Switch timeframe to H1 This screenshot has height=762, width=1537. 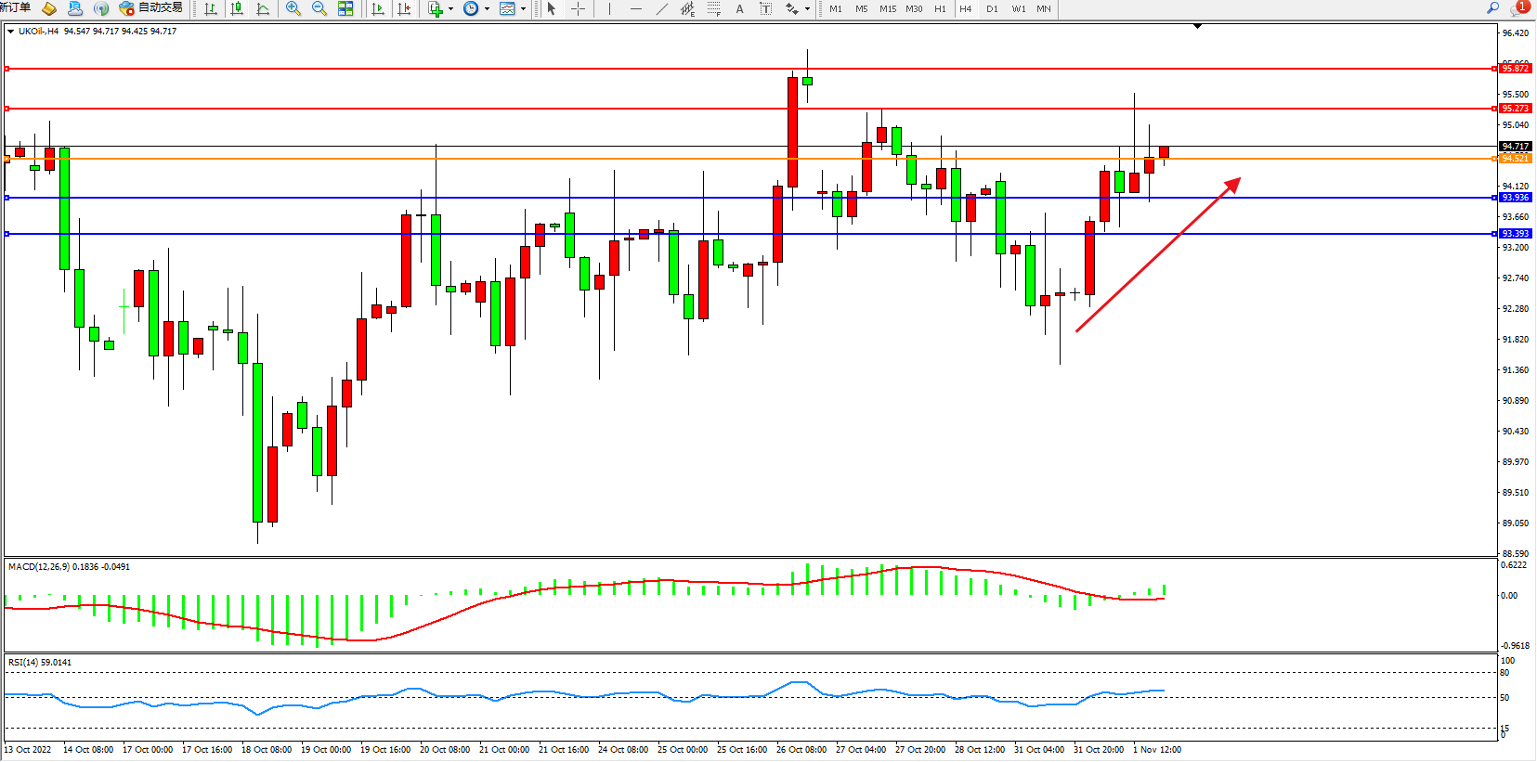(940, 9)
